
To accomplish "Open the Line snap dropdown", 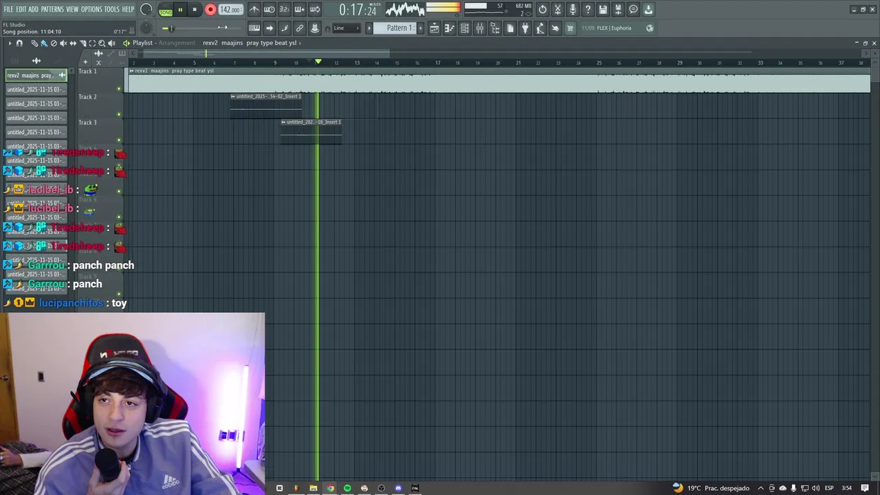I will [x=346, y=28].
